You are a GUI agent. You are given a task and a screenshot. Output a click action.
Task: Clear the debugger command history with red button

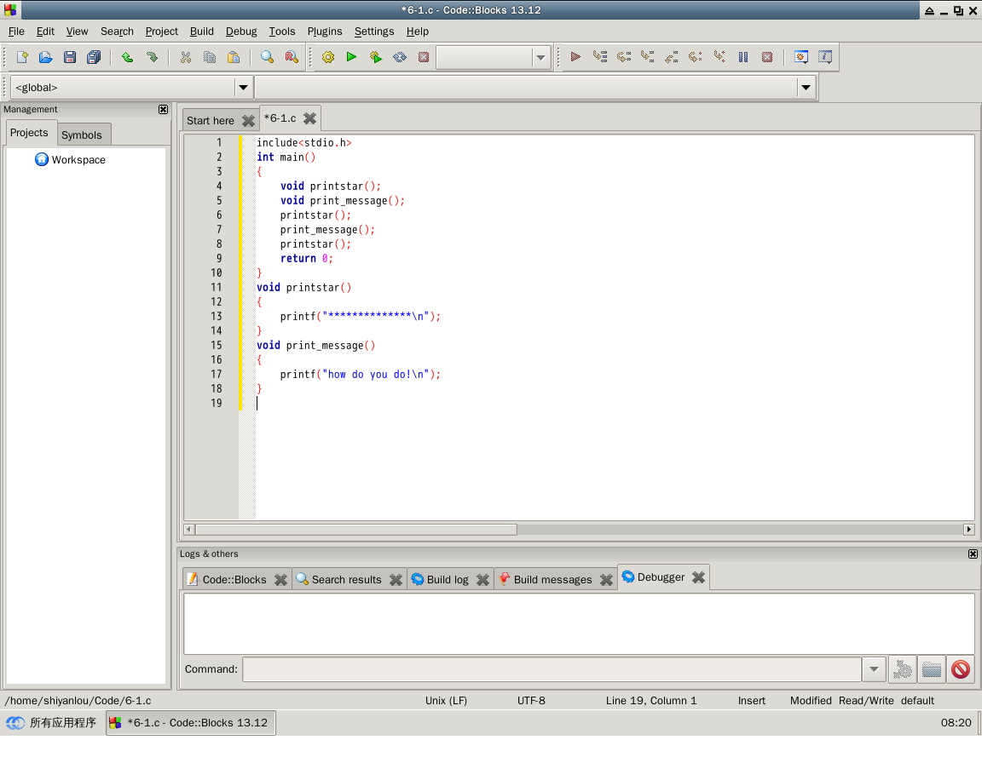click(x=960, y=669)
